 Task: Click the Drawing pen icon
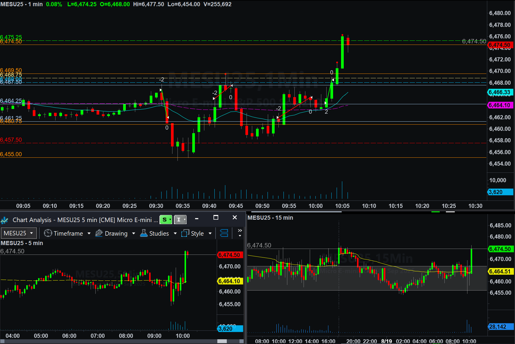[99, 233]
